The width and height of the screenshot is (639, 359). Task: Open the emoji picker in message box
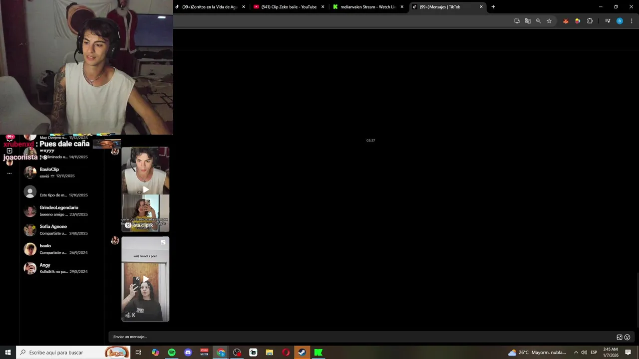tap(628, 337)
